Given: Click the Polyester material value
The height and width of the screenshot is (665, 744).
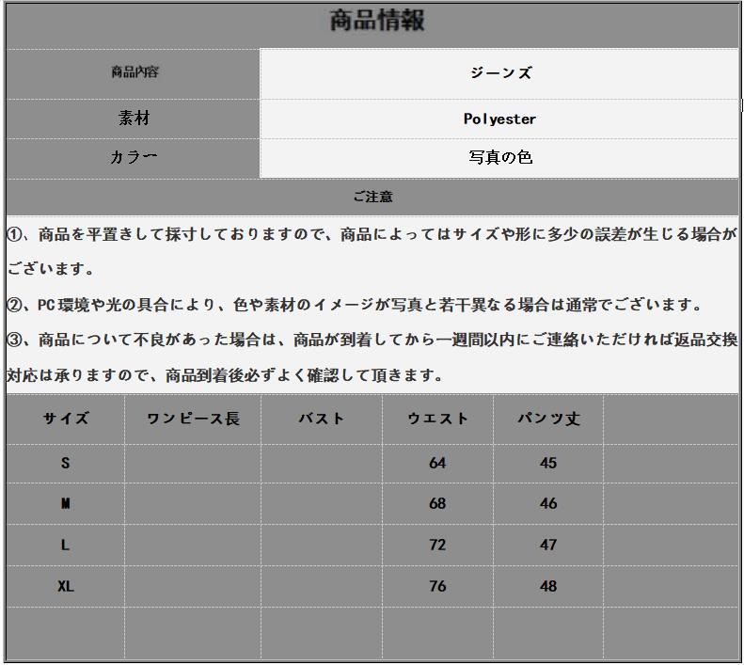Looking at the screenshot, I should [499, 119].
